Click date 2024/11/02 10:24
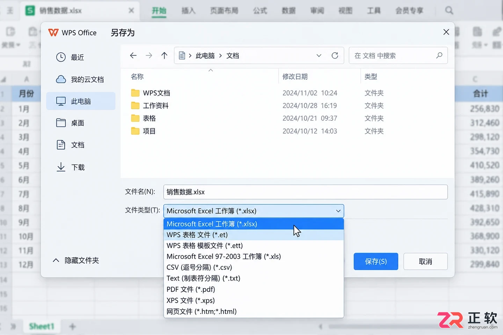Viewport: 503px width, 335px height. click(310, 93)
